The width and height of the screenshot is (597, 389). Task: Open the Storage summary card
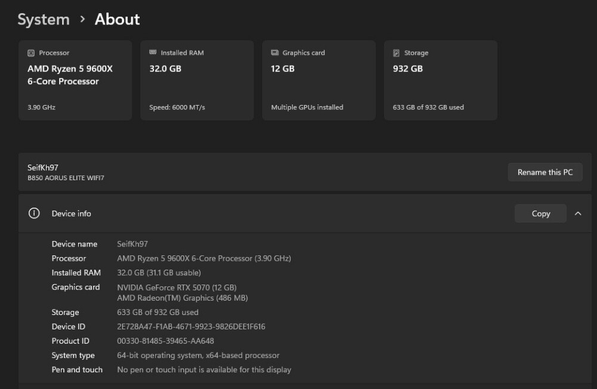coord(441,81)
